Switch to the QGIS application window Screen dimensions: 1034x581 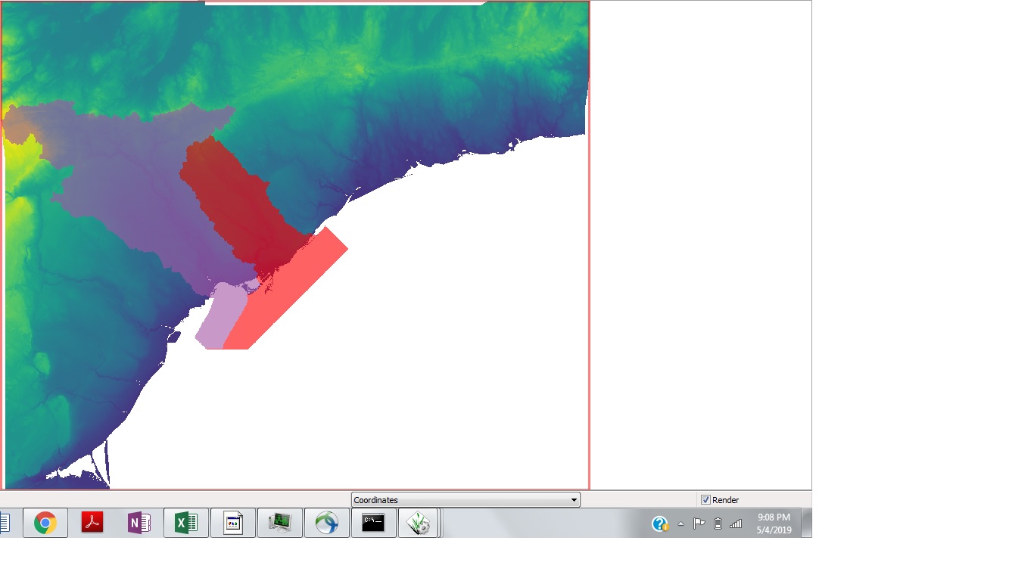click(x=419, y=522)
